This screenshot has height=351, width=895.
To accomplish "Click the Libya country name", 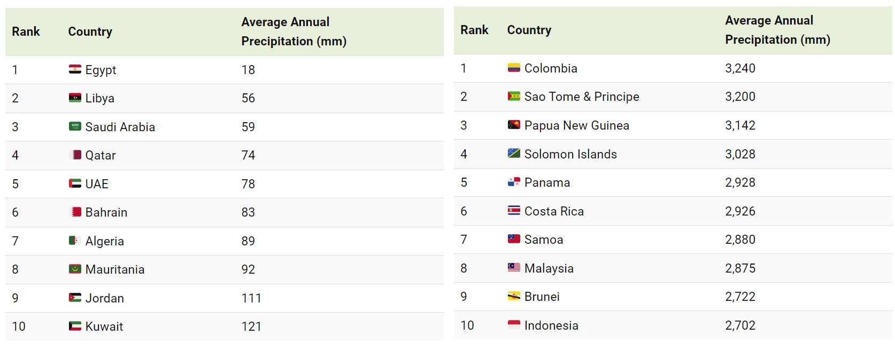I will click(100, 98).
